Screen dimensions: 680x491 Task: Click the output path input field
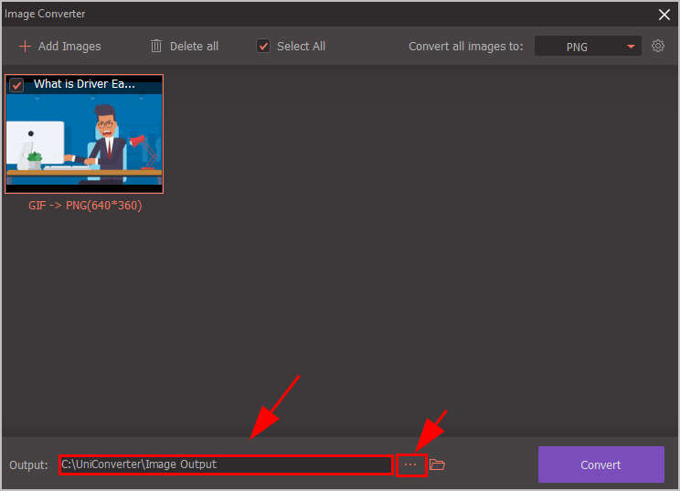click(226, 464)
